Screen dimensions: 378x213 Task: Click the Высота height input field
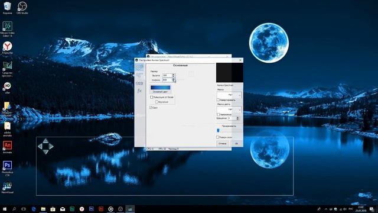pos(167,76)
